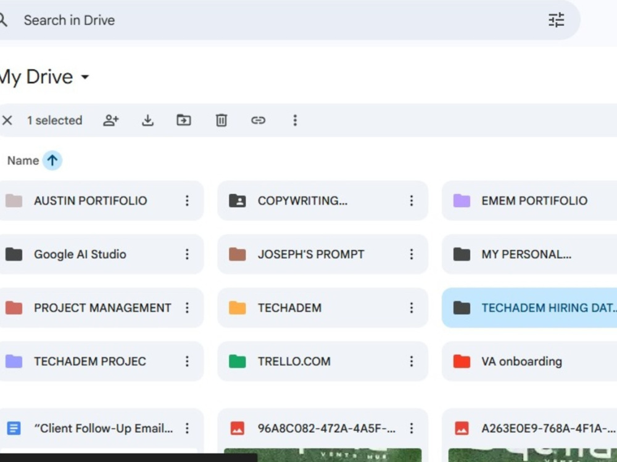
Task: Reverse sort direction arrow next to Name
Action: [x=52, y=160]
